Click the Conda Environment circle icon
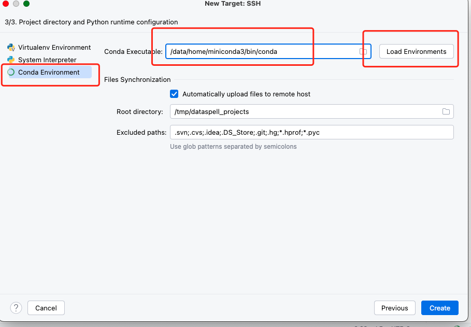Viewport: 471px width, 327px height. 11,72
